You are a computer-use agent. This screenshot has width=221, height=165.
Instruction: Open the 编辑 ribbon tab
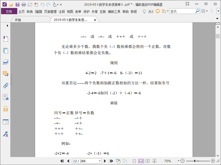[x=38, y=12]
